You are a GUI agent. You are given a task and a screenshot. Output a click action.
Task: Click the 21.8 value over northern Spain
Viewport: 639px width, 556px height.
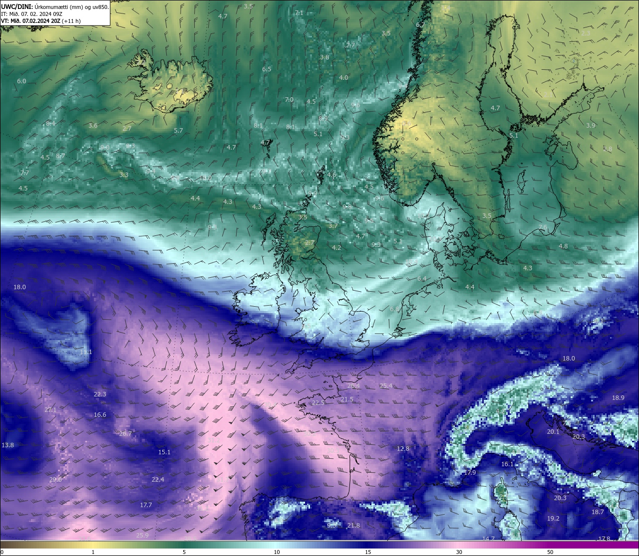353,526
